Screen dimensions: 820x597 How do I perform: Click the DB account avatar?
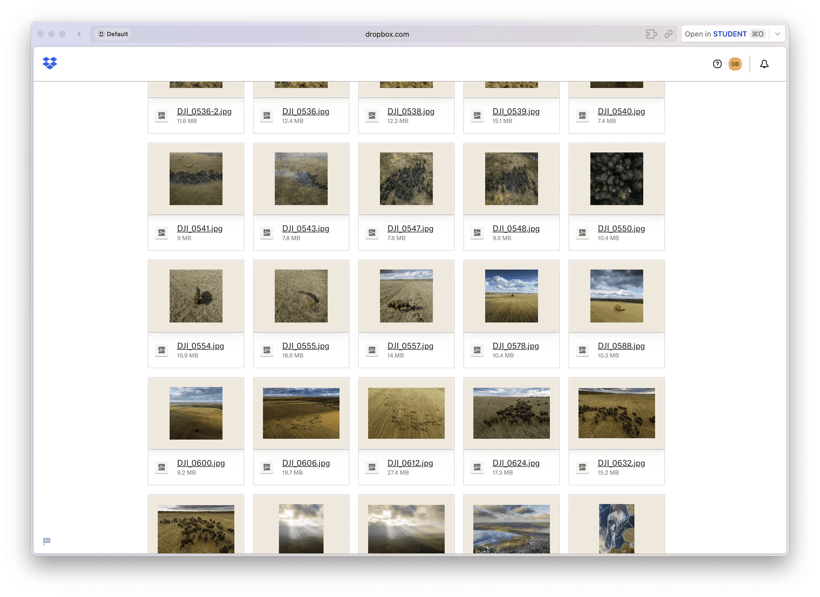735,64
